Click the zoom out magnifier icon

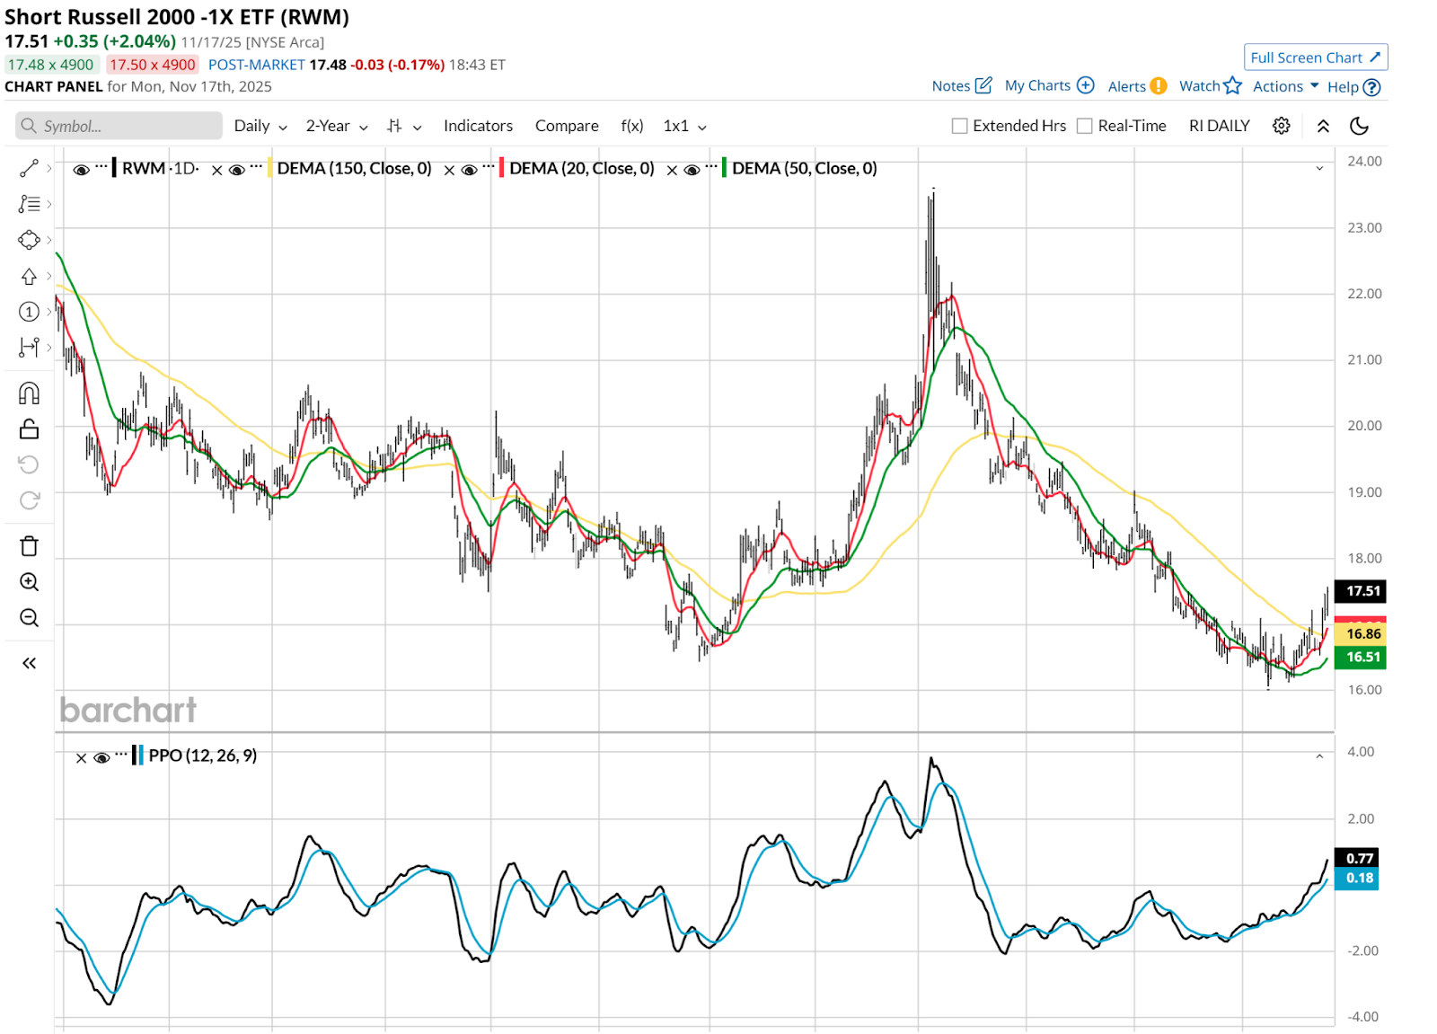tap(29, 618)
